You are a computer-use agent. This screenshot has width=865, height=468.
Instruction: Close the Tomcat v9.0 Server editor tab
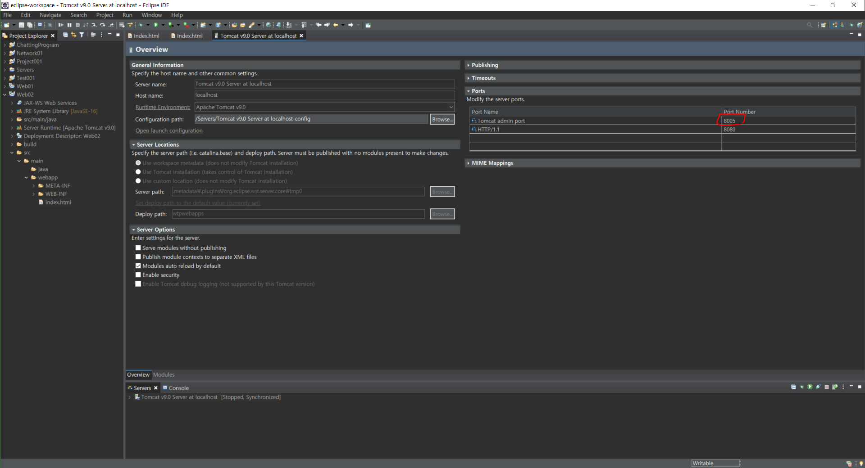[301, 36]
